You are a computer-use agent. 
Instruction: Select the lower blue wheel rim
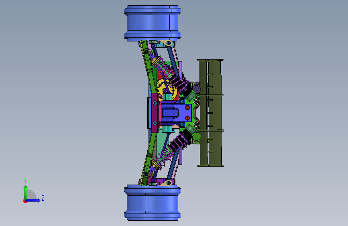tap(152, 203)
